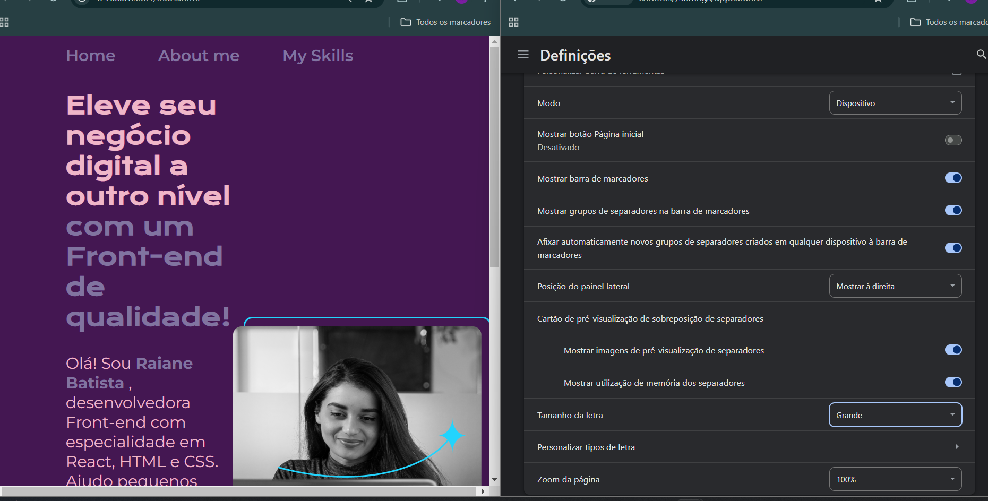
Task: Open About me navigation link
Action: (199, 56)
